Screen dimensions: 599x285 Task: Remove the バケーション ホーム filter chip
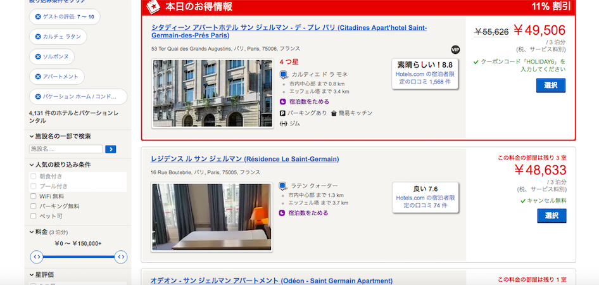point(38,97)
